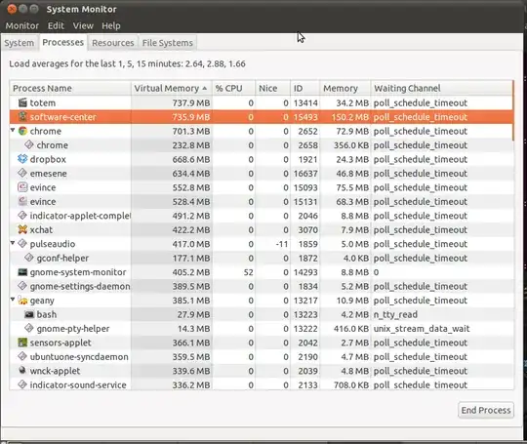Open the Help menu
The image size is (527, 444).
tap(111, 26)
